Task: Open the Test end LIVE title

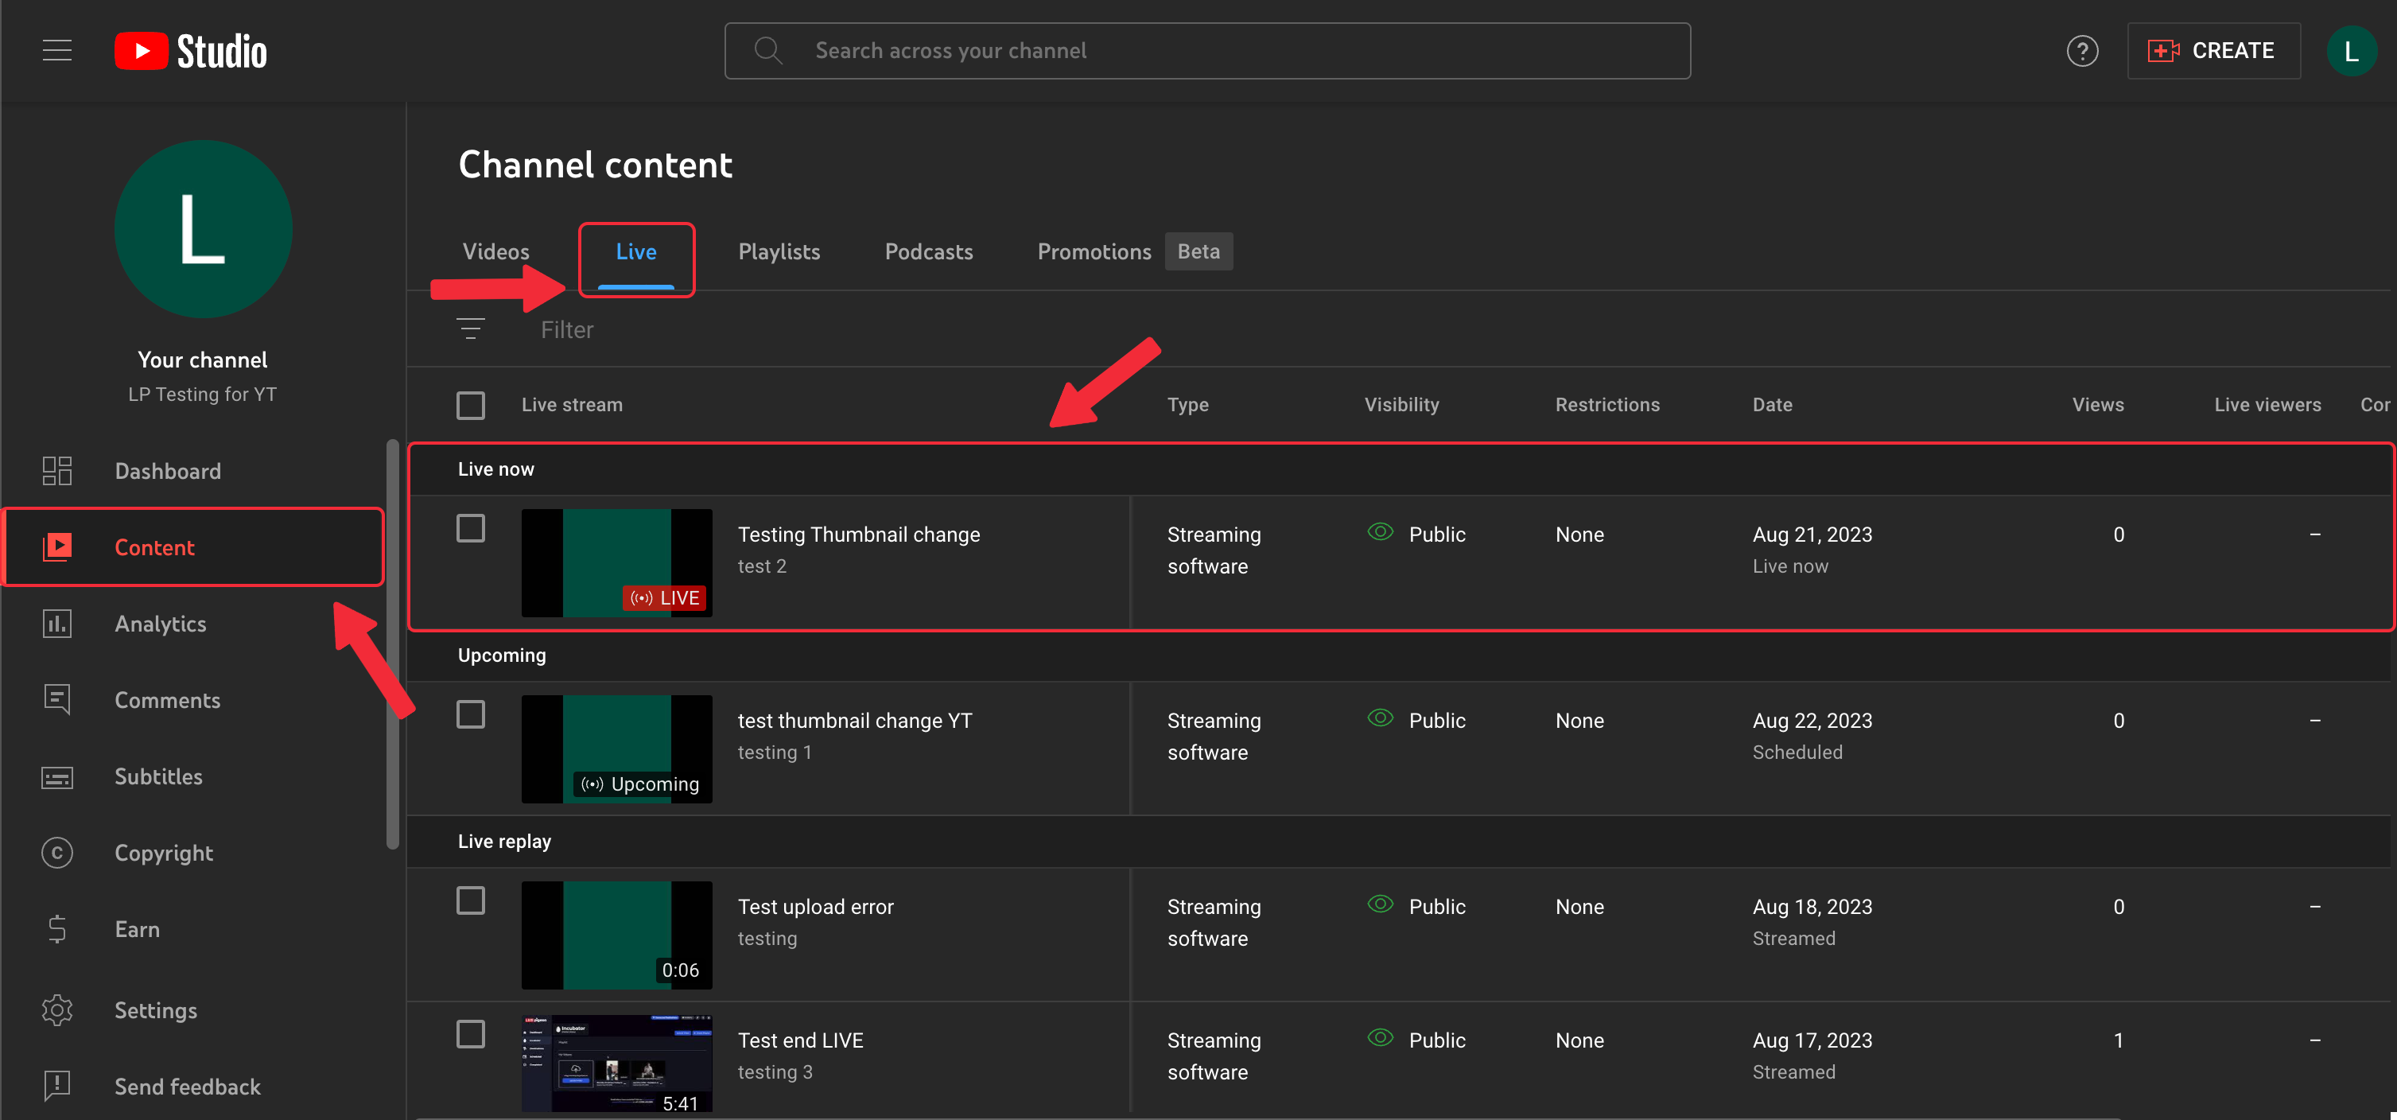Action: click(800, 1040)
